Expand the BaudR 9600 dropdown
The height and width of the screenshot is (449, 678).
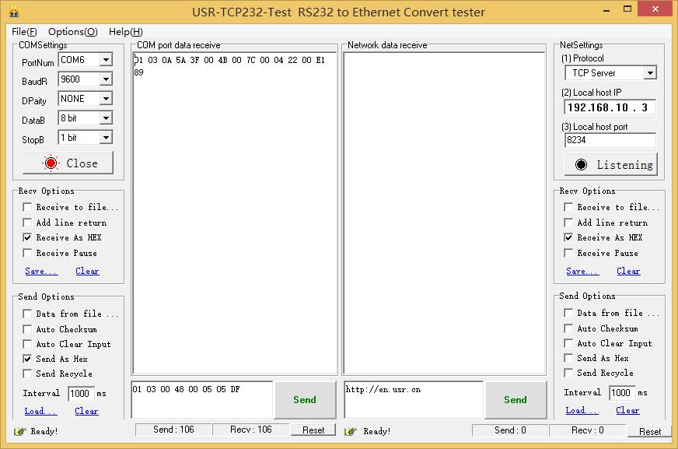(106, 79)
